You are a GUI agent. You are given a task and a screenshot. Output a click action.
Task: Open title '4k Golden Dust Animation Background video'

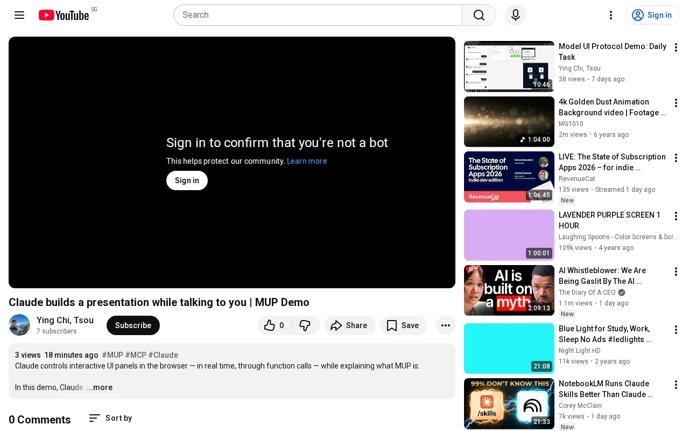[613, 107]
